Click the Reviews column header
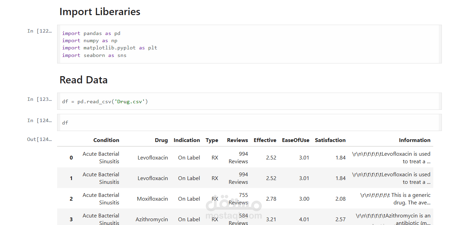This screenshot has width=468, height=225. [237, 140]
